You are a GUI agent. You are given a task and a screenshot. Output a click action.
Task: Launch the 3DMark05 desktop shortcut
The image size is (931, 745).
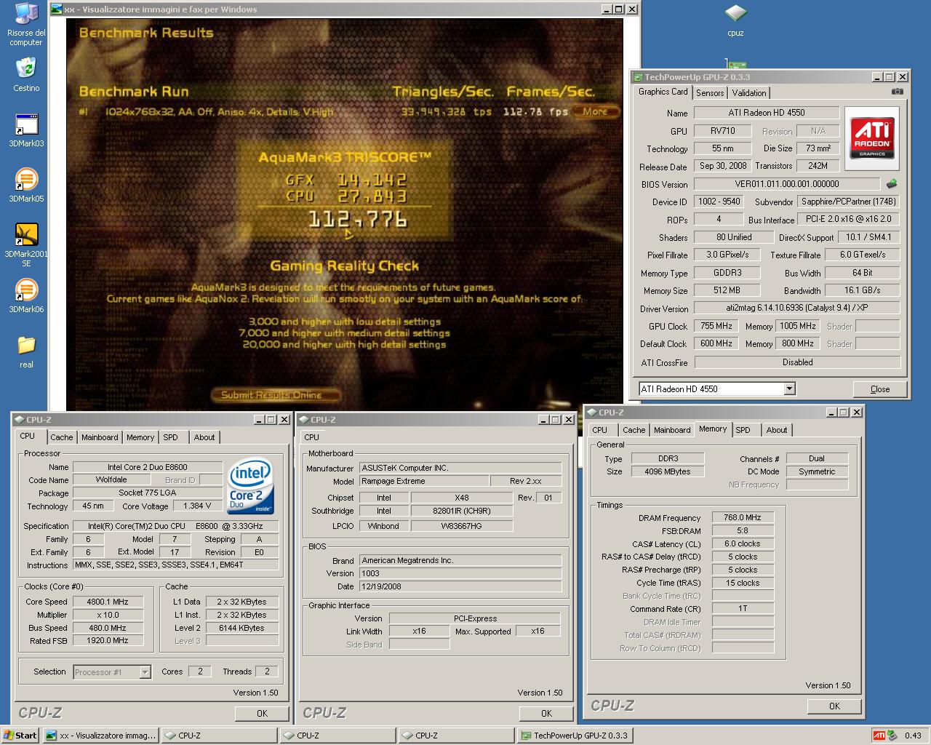[26, 186]
